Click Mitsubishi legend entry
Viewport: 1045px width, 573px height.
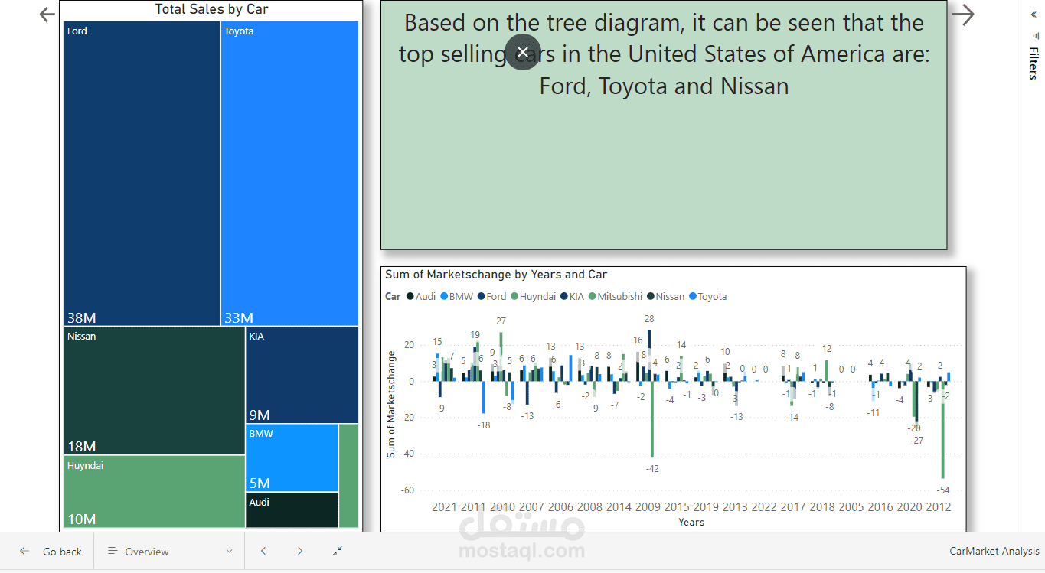point(616,297)
